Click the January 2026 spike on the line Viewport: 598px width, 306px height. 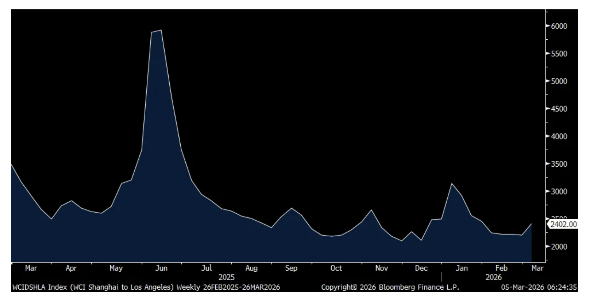(x=452, y=183)
